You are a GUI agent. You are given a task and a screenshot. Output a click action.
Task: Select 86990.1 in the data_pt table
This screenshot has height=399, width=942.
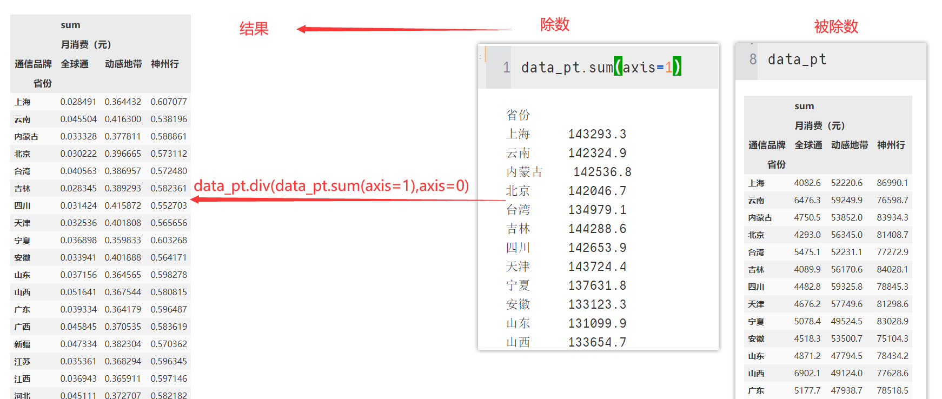coord(893,183)
